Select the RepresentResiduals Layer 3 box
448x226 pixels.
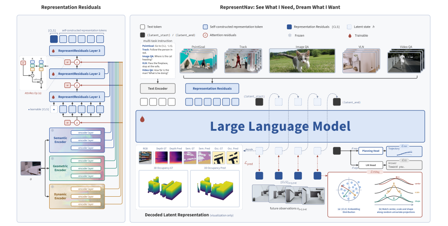(77, 51)
